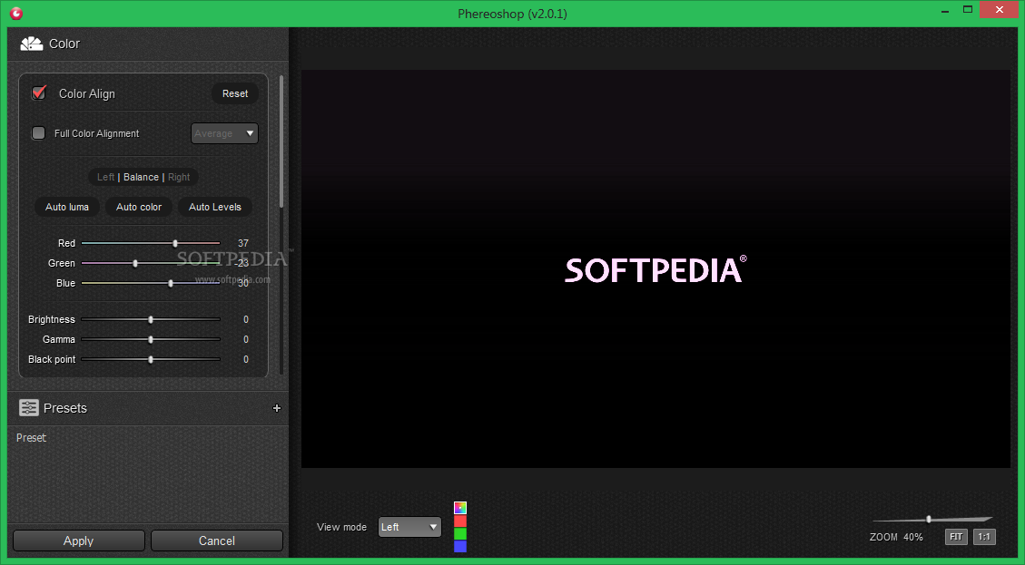Click the Gamma slider handle
The width and height of the screenshot is (1025, 565).
[151, 340]
